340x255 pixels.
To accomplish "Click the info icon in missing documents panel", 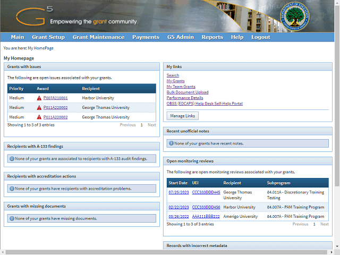I will click(x=12, y=218).
